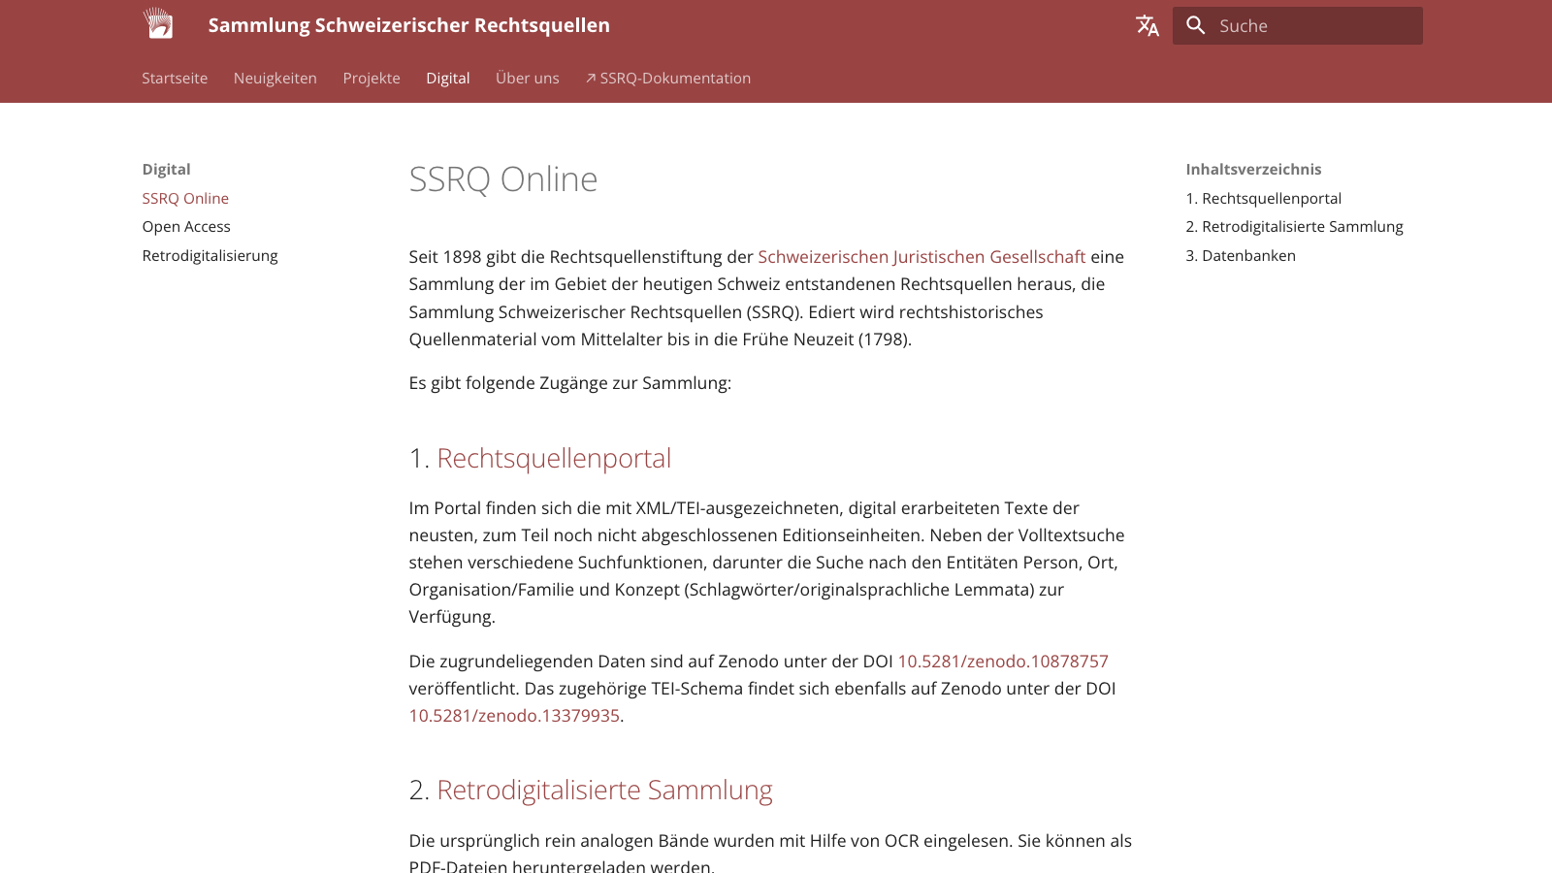This screenshot has height=873, width=1552.
Task: Select SSRQ Online in the sidebar
Action: tap(185, 198)
